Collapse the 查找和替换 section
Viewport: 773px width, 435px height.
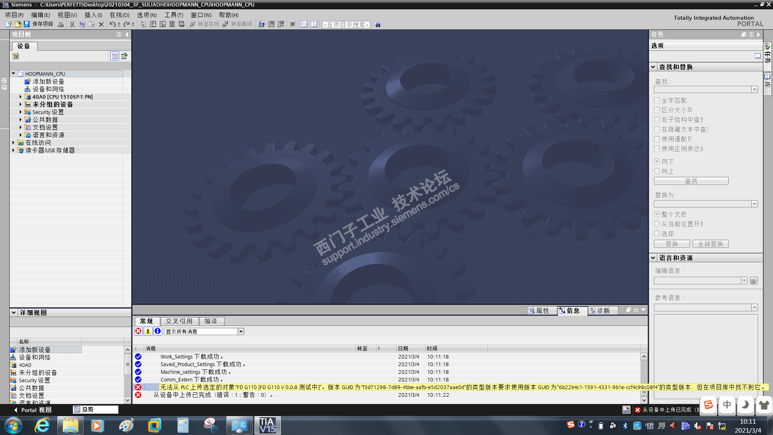(x=653, y=67)
